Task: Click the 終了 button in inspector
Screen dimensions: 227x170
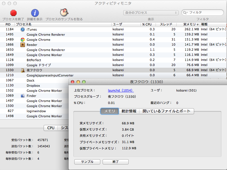Action: 116,162
